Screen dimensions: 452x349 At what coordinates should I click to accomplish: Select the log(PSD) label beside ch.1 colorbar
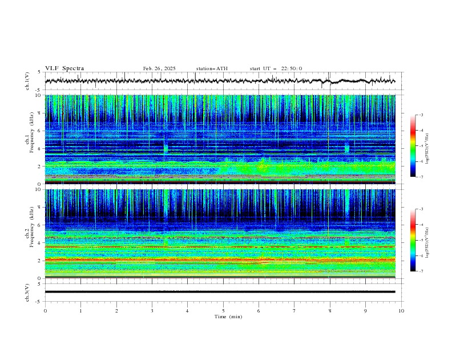coord(427,149)
